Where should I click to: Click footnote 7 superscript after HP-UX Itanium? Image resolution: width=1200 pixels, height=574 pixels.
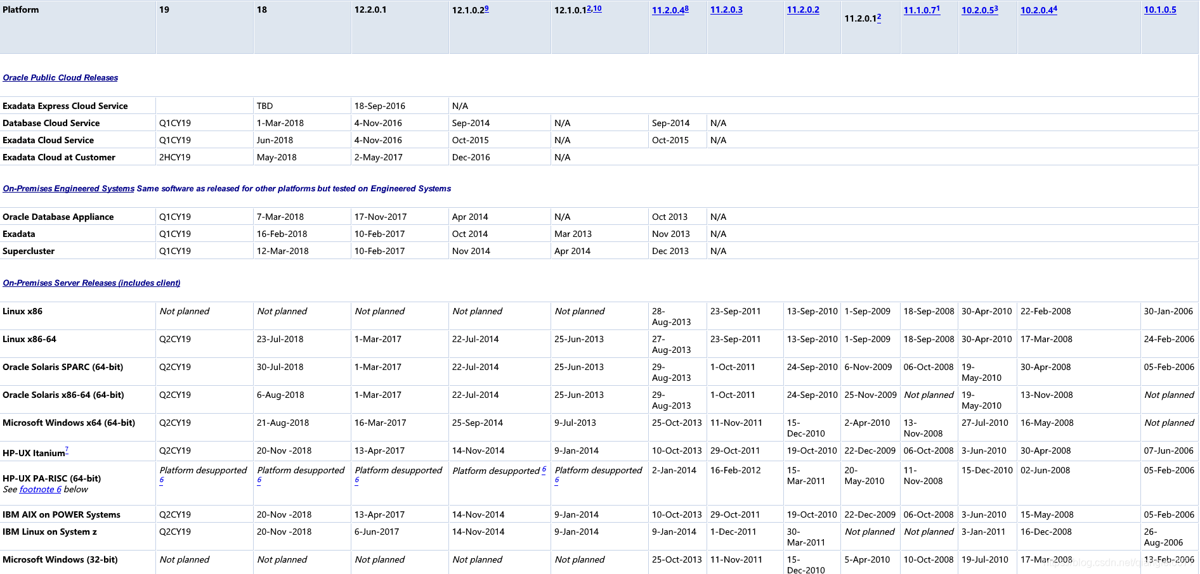67,450
